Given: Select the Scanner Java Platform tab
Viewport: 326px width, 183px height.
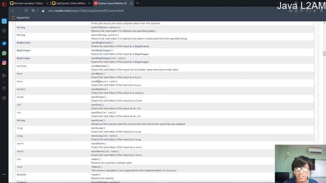Looking at the screenshot, I should point(113,4).
